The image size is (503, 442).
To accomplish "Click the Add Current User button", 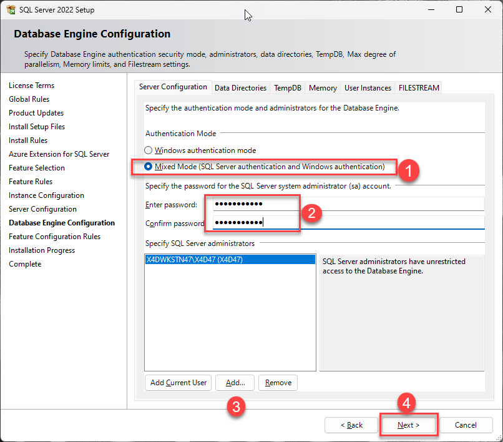I will click(x=178, y=383).
